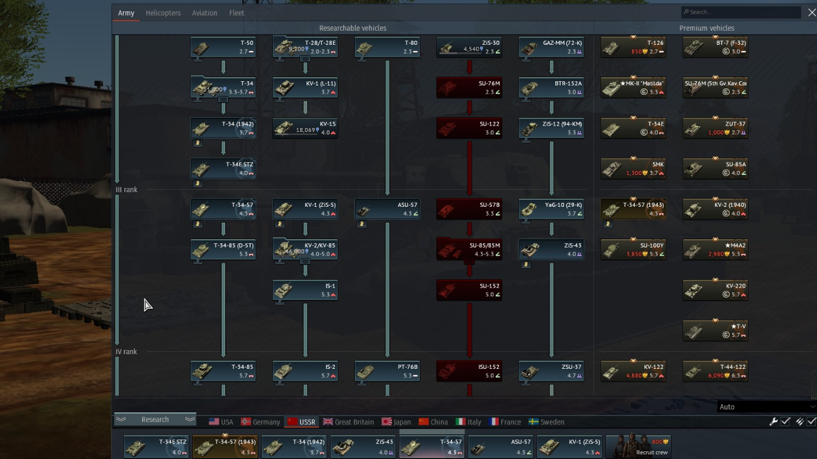Select KV-1 (ZiS-5) in the research tree
Image resolution: width=817 pixels, height=459 pixels.
point(305,209)
